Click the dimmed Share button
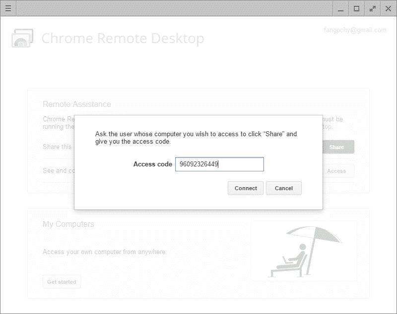Screen dimensions: 397x314 pos(338,147)
